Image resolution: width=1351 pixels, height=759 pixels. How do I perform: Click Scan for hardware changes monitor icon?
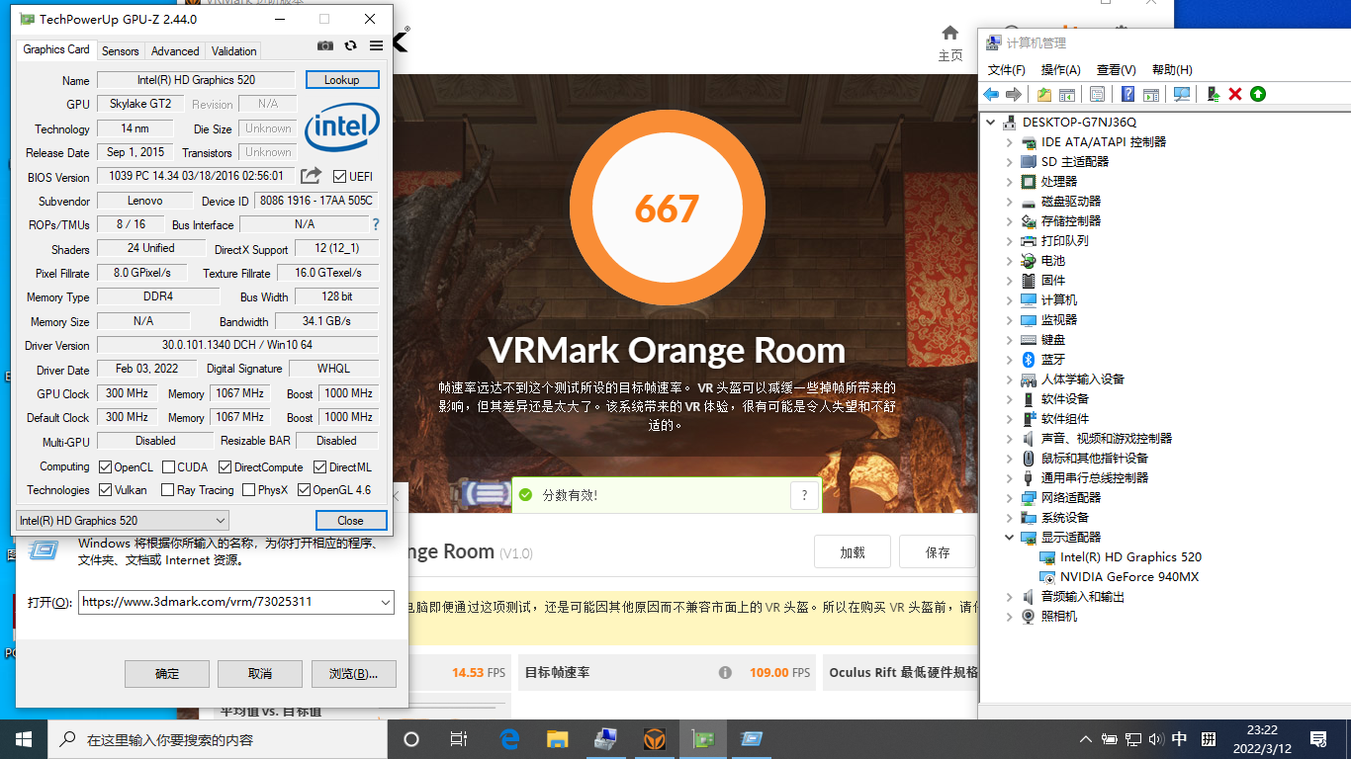pyautogui.click(x=1181, y=94)
